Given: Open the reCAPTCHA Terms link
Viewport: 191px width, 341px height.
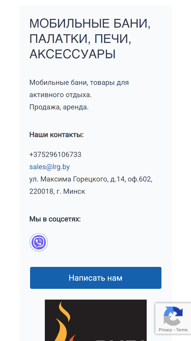Looking at the screenshot, I should click(x=182, y=330).
